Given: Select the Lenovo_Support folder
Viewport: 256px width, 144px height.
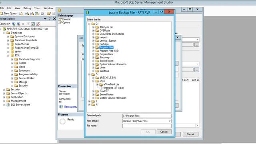Looking at the screenshot, I should click(108, 41).
